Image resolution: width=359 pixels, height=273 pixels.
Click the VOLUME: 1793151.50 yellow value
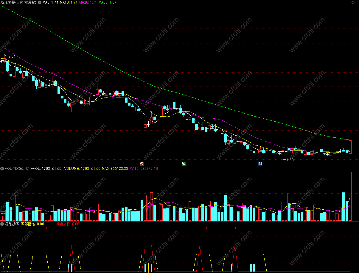click(82, 169)
